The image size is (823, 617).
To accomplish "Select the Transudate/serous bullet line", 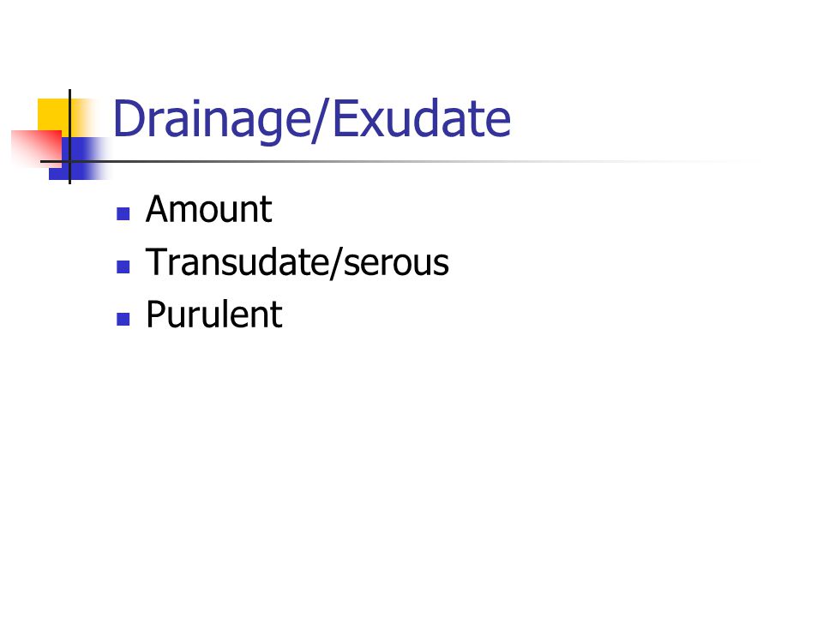I will (297, 262).
